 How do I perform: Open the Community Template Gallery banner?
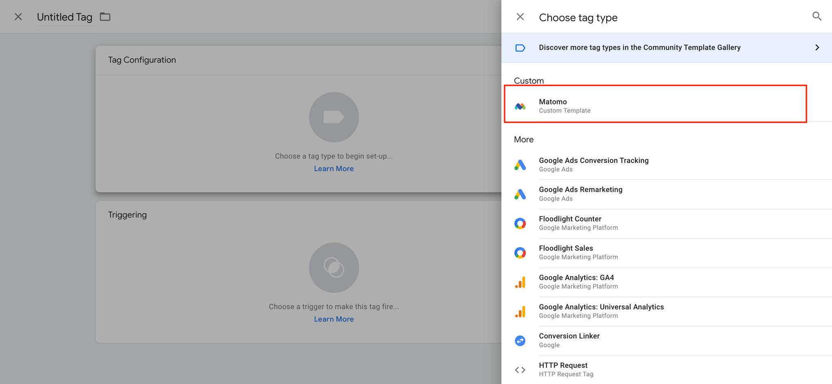[x=667, y=48]
